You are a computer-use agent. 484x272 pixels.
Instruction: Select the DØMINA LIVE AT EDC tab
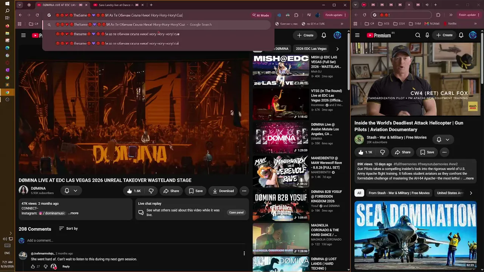pyautogui.click(x=62, y=5)
